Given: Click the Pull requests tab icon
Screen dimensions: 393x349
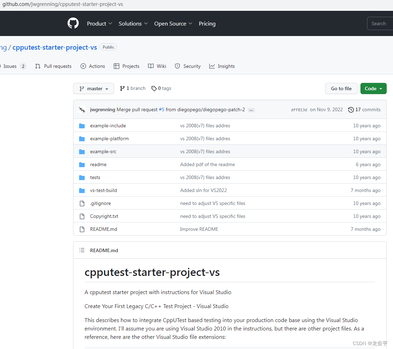Looking at the screenshot, I should click(x=38, y=66).
